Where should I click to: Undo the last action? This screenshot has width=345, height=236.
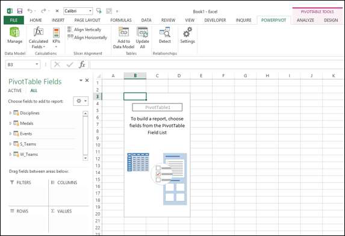[x=30, y=11]
